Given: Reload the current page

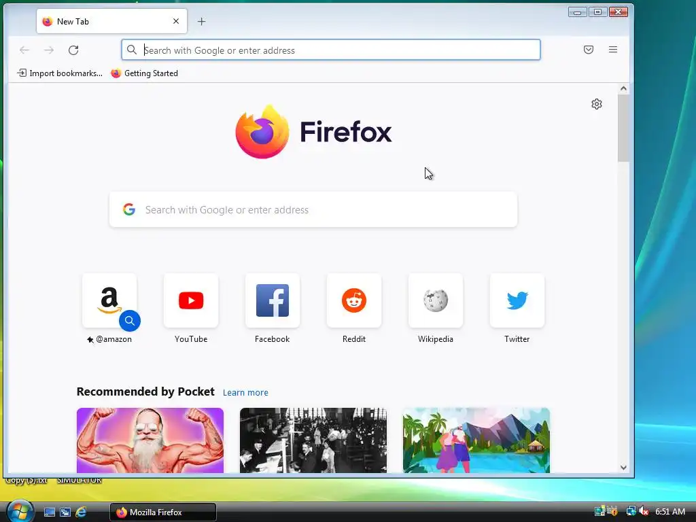Looking at the screenshot, I should 73,50.
